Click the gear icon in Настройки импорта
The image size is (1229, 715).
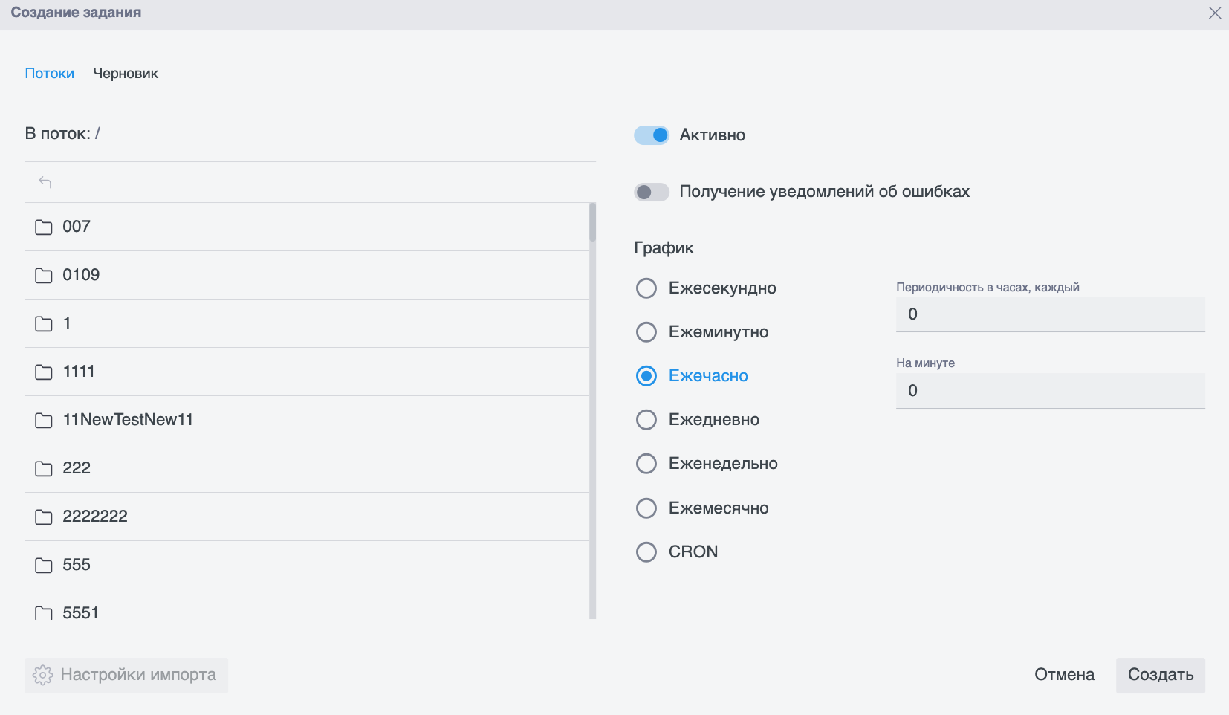click(x=43, y=675)
